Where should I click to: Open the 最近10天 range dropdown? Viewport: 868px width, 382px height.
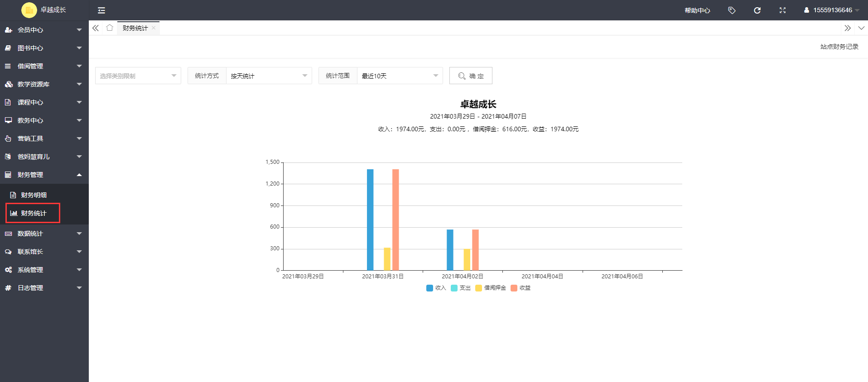tap(400, 76)
